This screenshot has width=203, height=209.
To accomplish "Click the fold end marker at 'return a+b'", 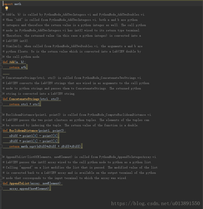I will 1,67.
